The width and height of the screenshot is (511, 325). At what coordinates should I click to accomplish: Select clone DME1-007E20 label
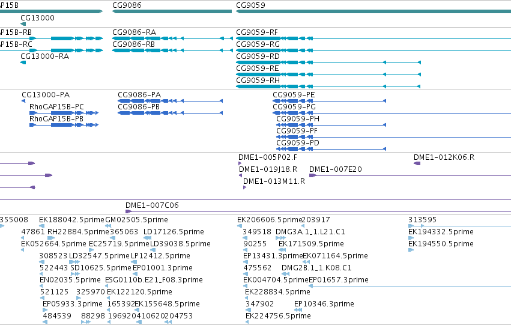(335, 169)
